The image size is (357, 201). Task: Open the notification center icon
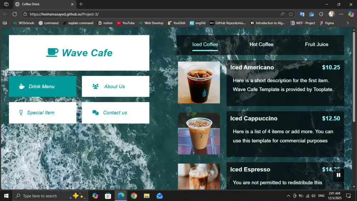[x=348, y=196]
